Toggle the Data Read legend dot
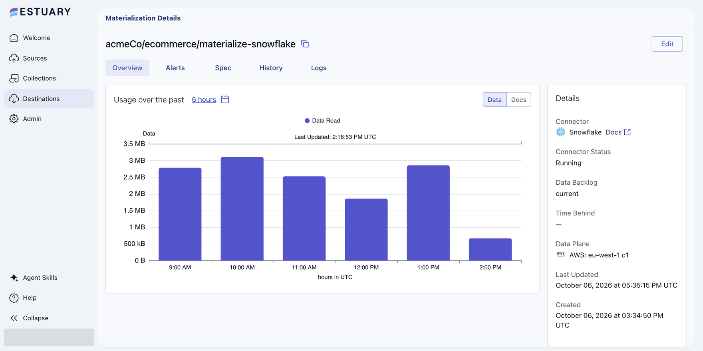 click(x=307, y=121)
